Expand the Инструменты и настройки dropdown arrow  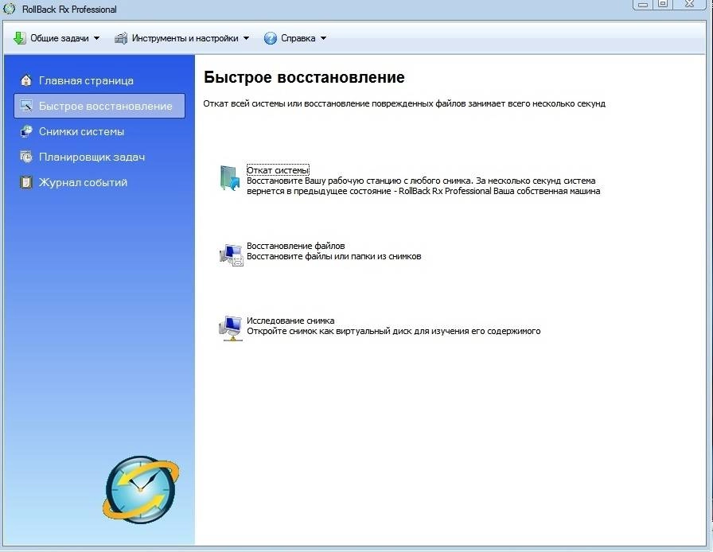pyautogui.click(x=246, y=38)
